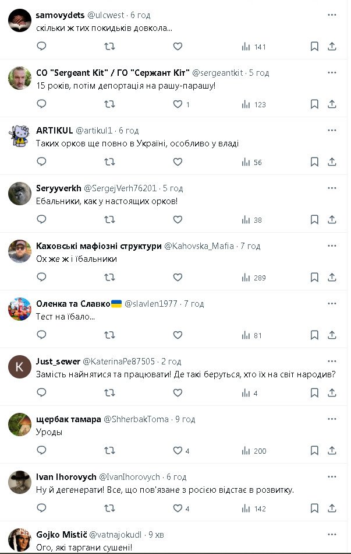Bookmark Seryyverkh's comment
The image size is (351, 554).
point(314,220)
